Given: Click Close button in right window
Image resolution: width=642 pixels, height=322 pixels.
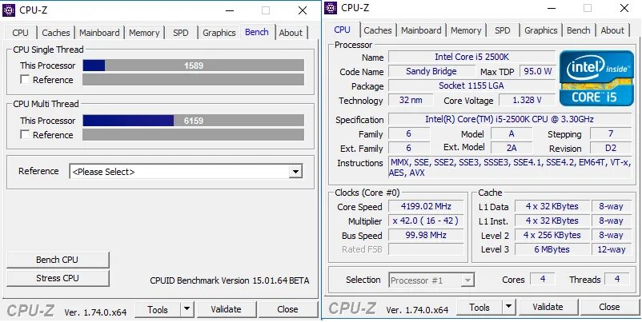Looking at the screenshot, I should (610, 307).
